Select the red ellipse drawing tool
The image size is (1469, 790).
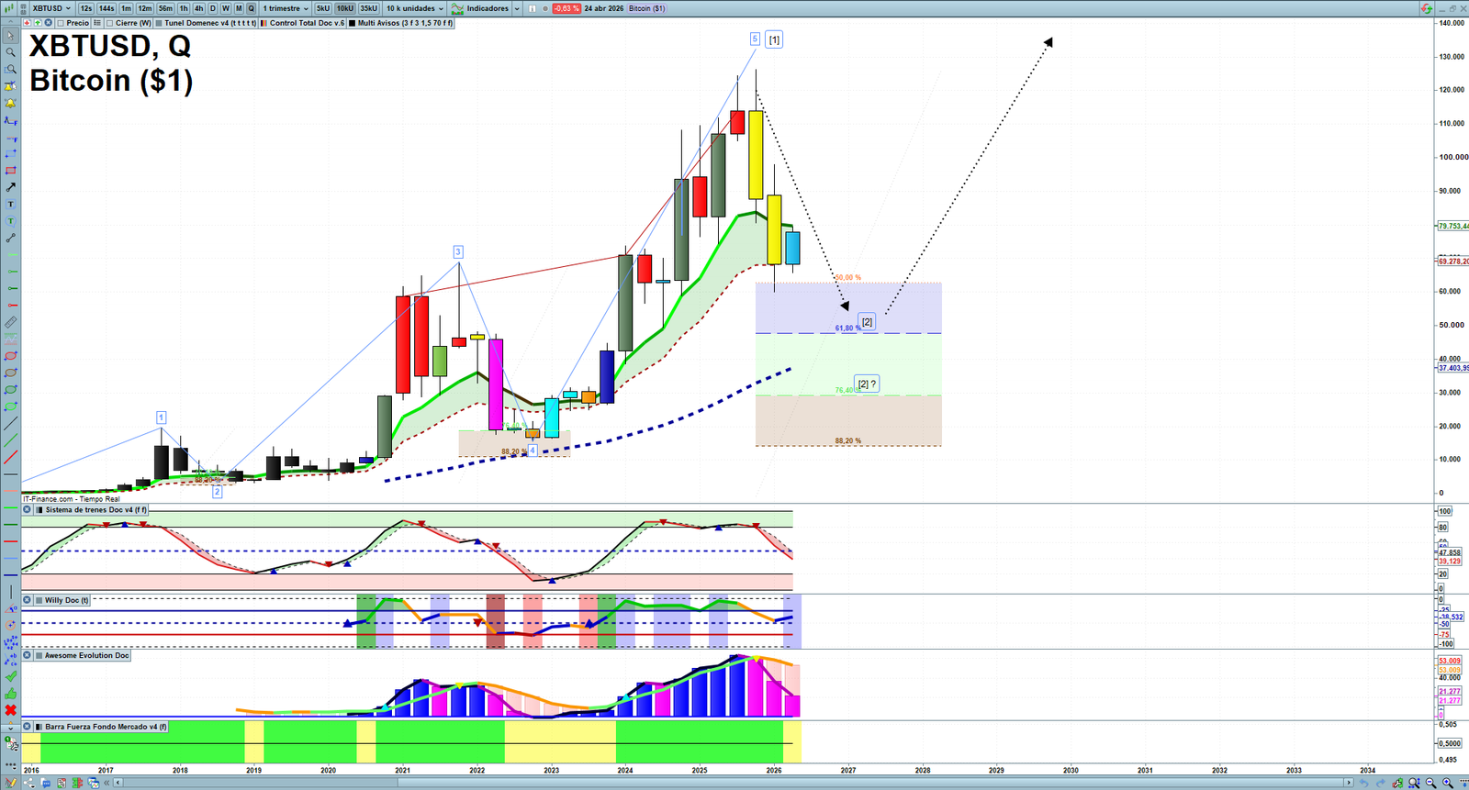[x=11, y=356]
